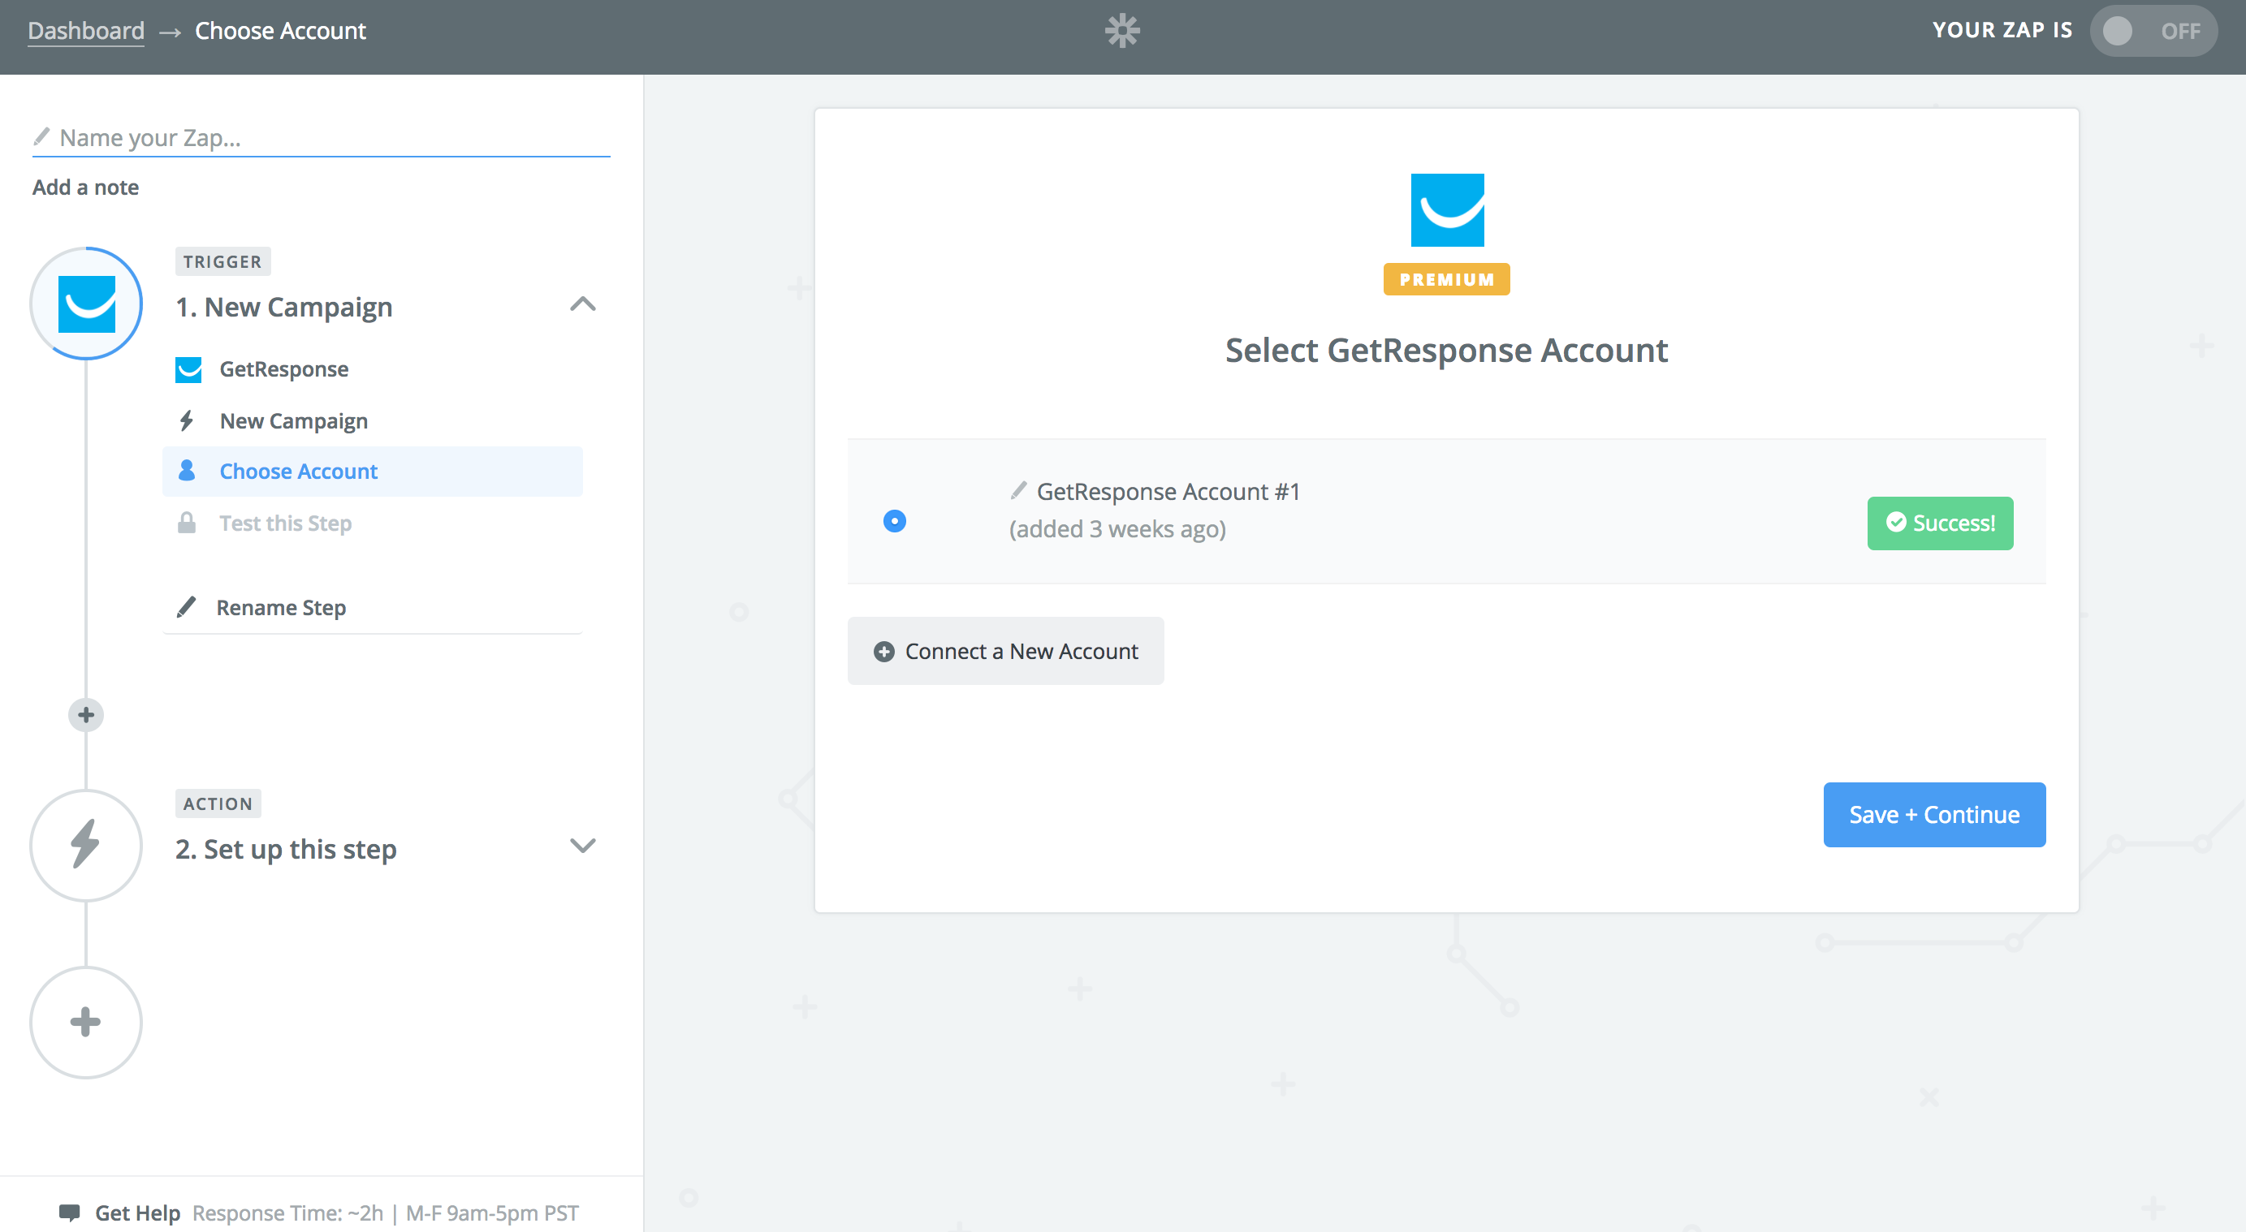Click the GetResponse Account #1 name text
Image resolution: width=2246 pixels, height=1232 pixels.
click(x=1168, y=491)
